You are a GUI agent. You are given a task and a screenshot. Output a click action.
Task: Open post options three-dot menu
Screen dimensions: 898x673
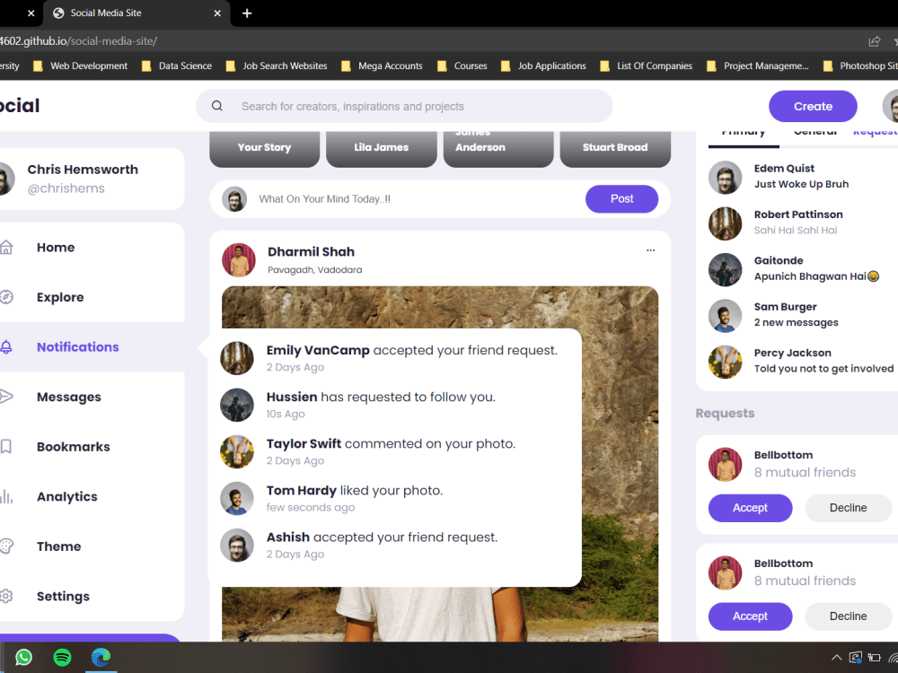pyautogui.click(x=650, y=250)
